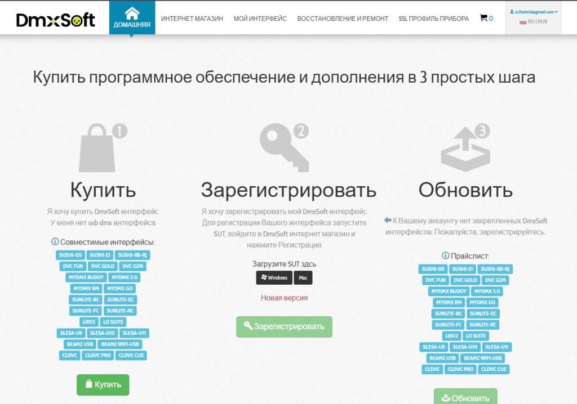Screen dimensions: 577x404
Task: Select SUNLITE-FC under Совместимые интерфейсы
Action: point(86,311)
